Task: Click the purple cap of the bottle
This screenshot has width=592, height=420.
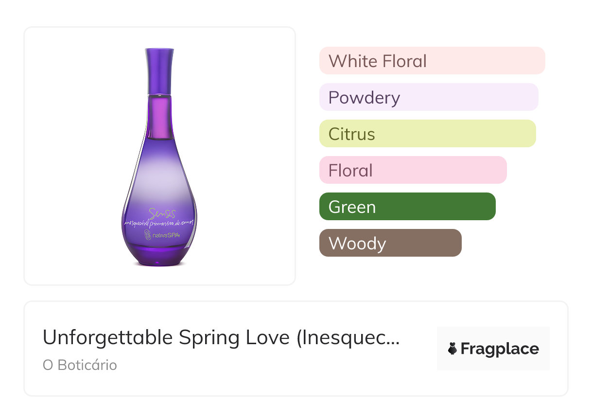Action: tap(159, 70)
